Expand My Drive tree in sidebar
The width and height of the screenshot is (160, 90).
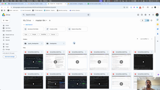click(x=2, y=28)
